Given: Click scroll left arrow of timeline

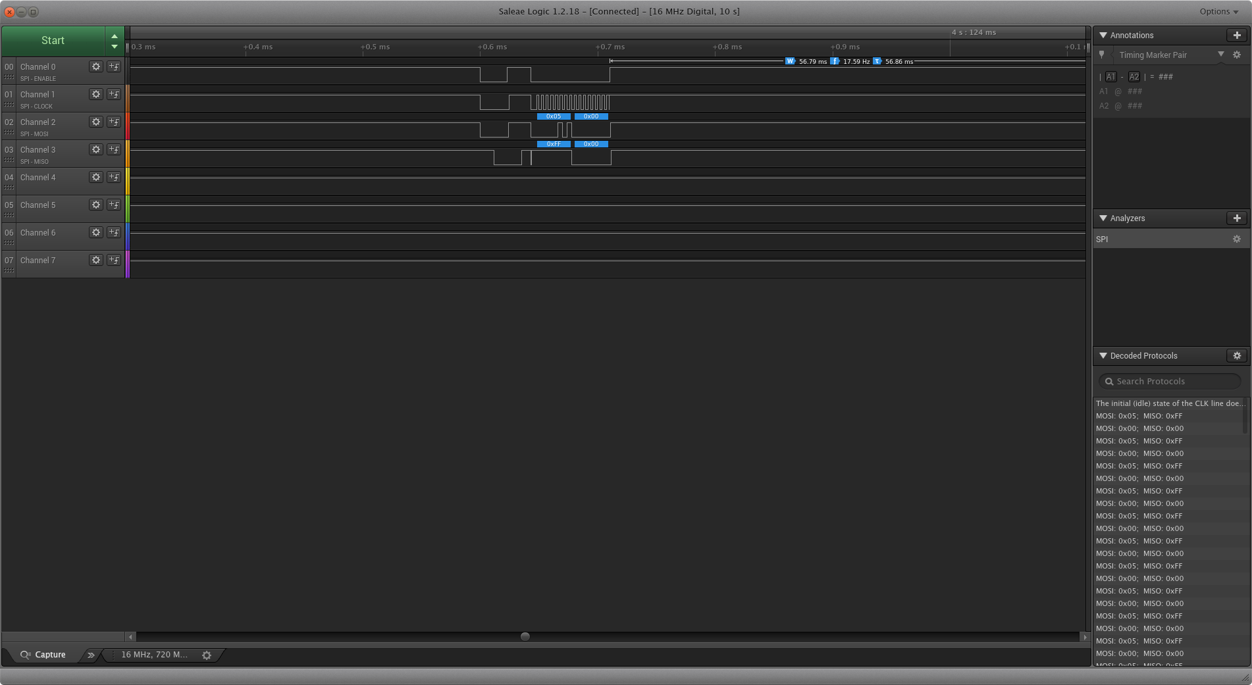Looking at the screenshot, I should click(130, 636).
